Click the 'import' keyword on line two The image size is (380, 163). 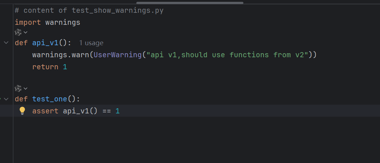pyautogui.click(x=28, y=23)
